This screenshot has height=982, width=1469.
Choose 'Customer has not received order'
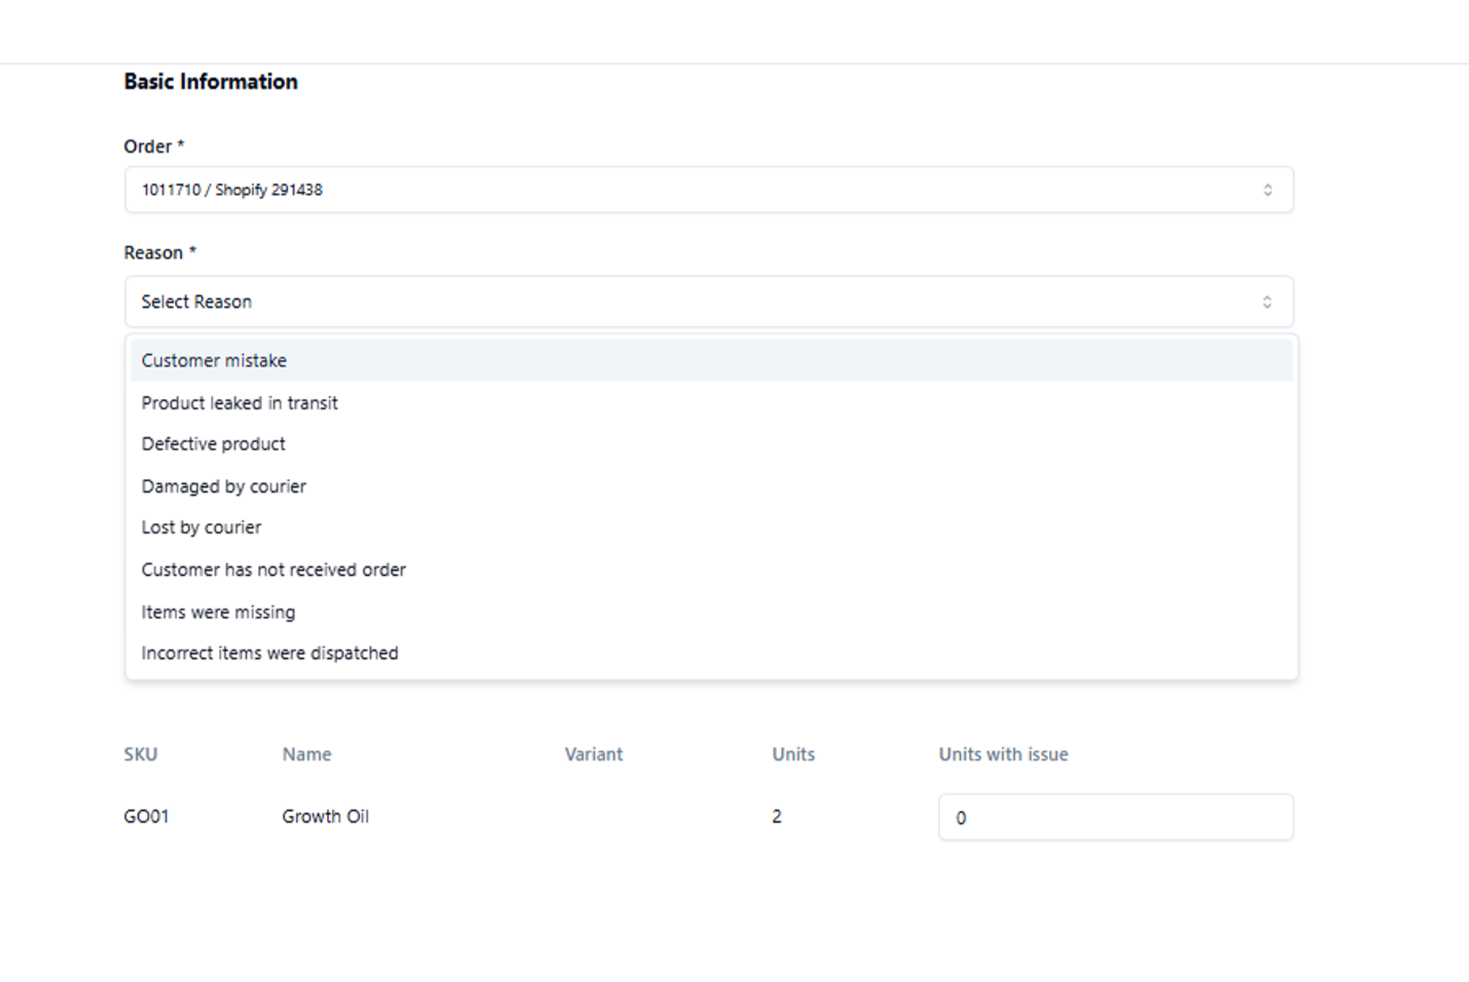click(274, 569)
